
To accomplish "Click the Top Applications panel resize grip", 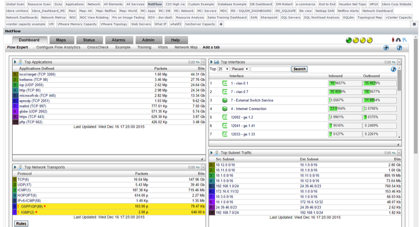I will [x=202, y=159].
